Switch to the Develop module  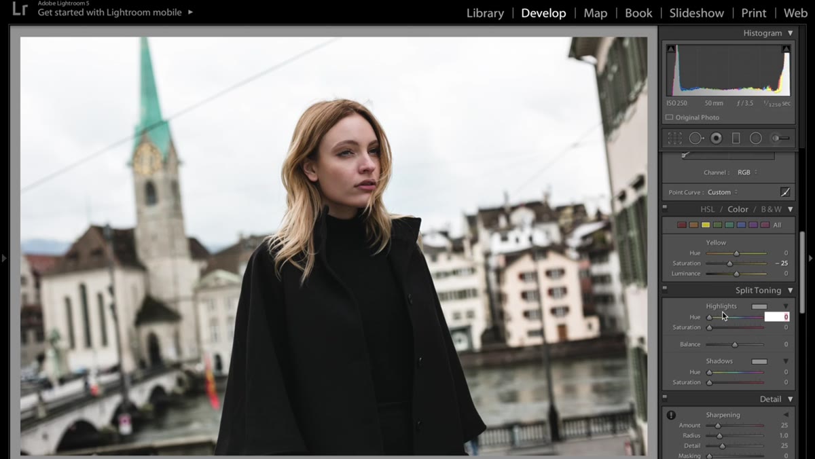543,13
